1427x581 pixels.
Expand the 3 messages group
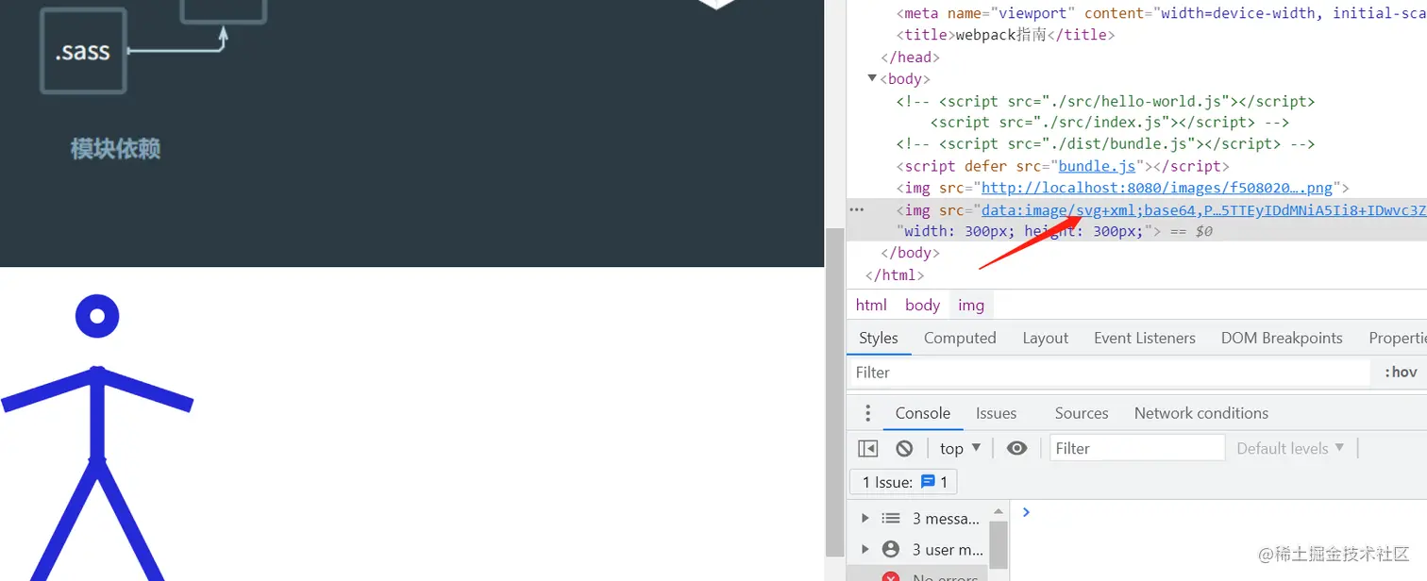click(x=865, y=518)
